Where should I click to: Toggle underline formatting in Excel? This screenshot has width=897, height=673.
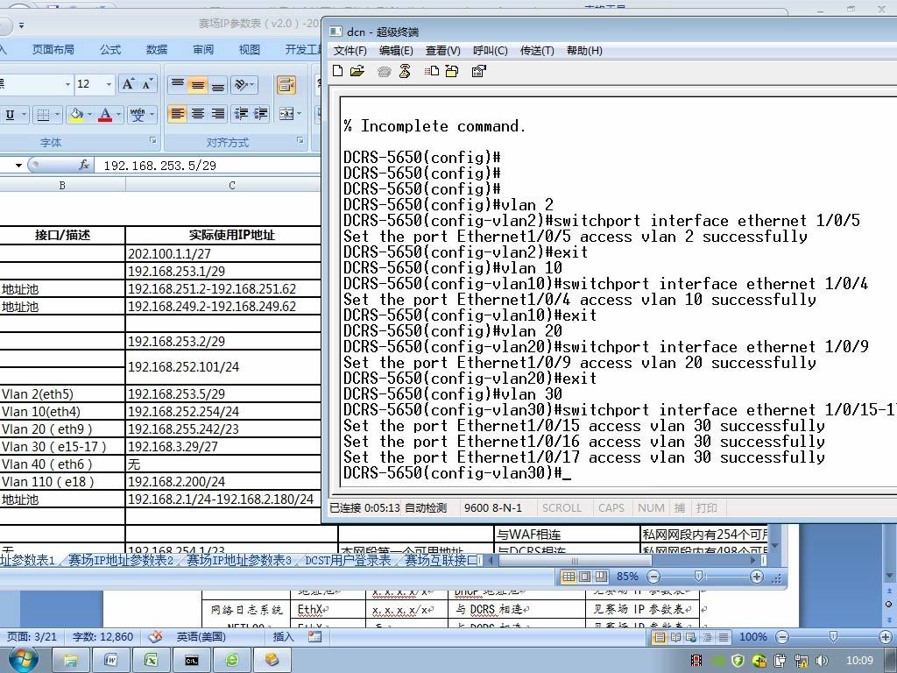pyautogui.click(x=10, y=115)
